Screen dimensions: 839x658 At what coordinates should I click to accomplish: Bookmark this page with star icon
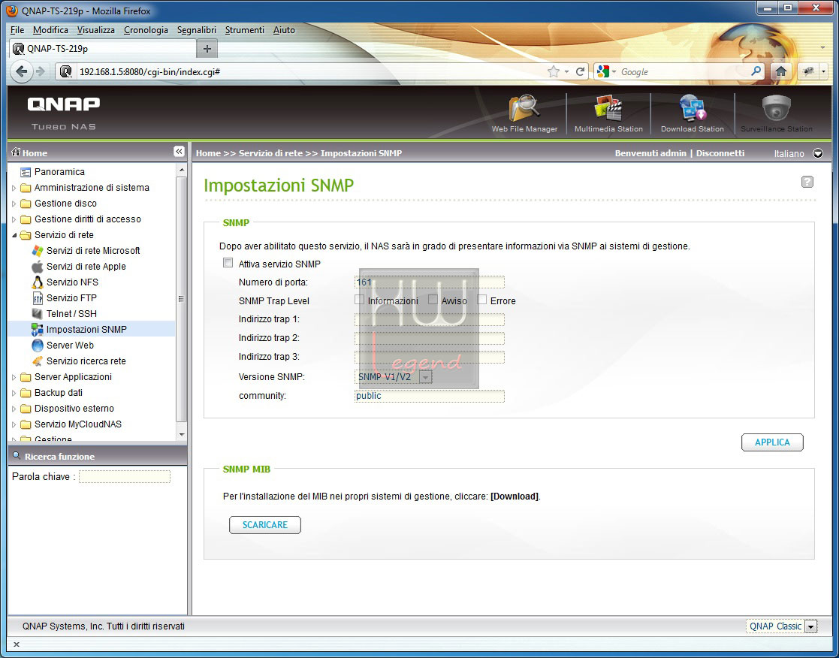click(554, 71)
